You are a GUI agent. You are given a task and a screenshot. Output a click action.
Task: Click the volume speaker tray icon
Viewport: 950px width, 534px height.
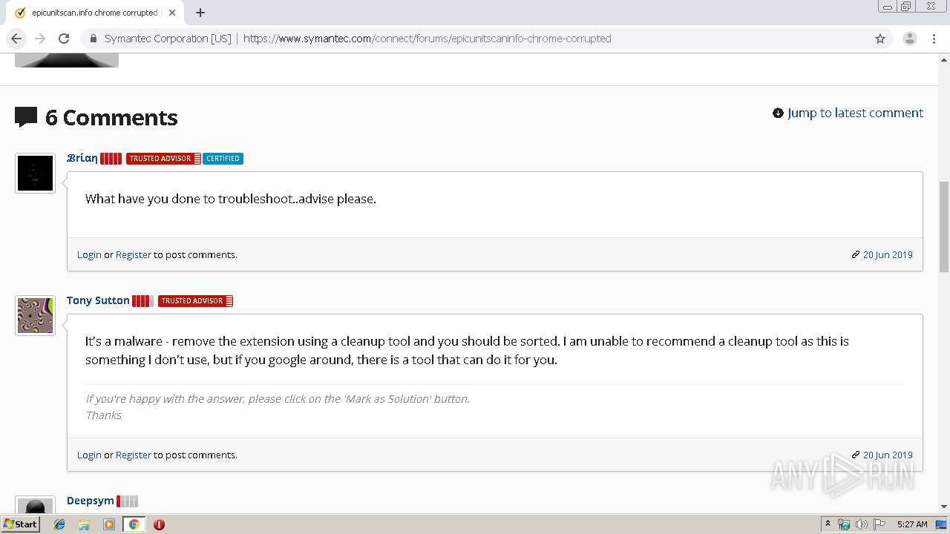point(861,524)
